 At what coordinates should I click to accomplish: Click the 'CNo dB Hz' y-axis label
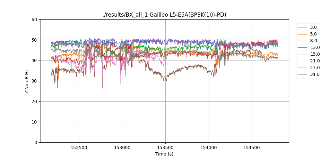27,81
